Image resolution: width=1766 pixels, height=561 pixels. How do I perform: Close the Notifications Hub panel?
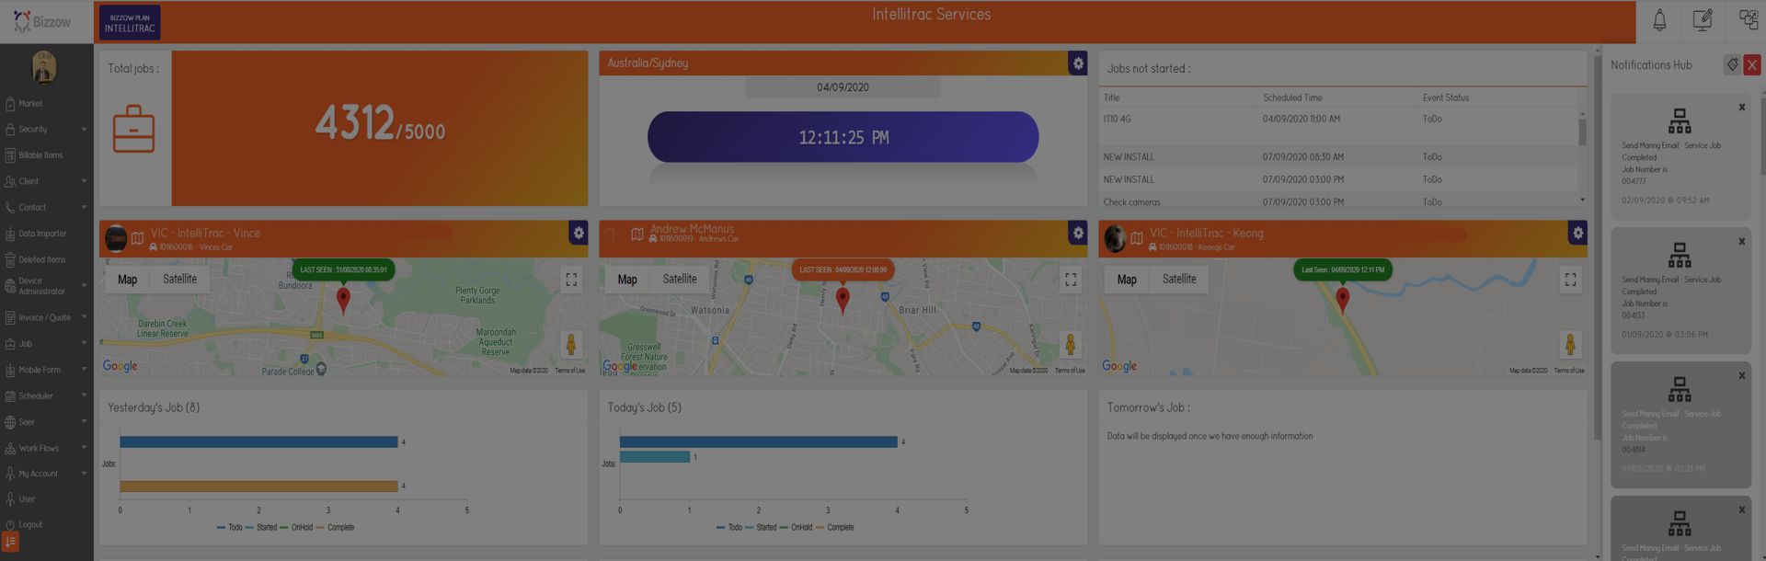(1752, 64)
